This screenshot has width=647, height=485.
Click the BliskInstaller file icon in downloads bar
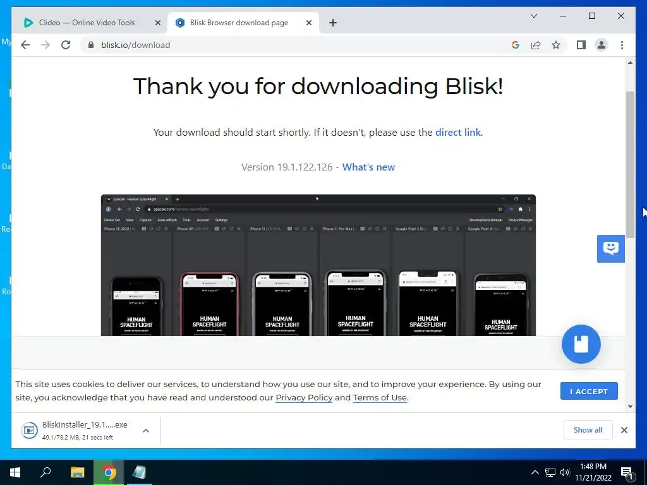[29, 430]
